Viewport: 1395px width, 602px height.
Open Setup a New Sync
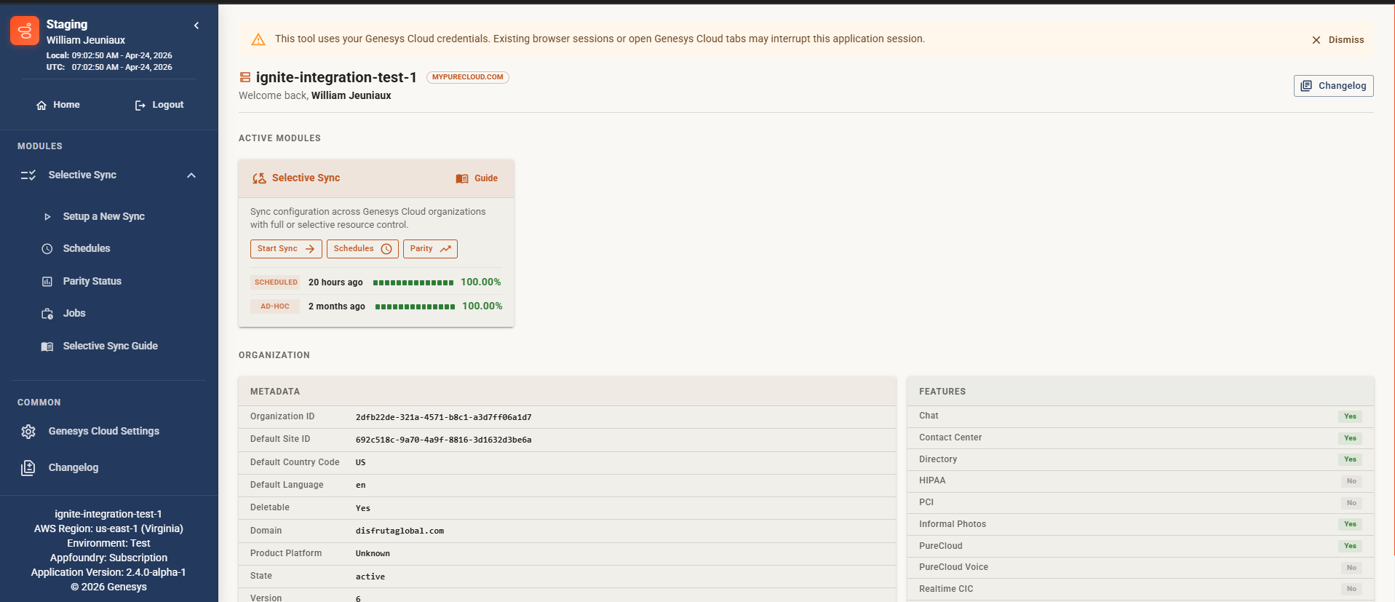point(103,216)
